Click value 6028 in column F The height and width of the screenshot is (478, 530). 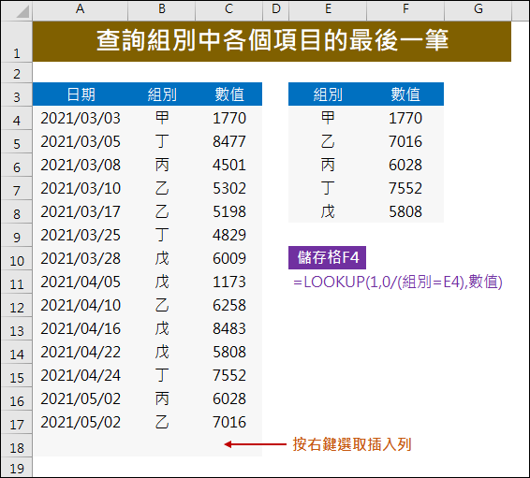tap(405, 165)
